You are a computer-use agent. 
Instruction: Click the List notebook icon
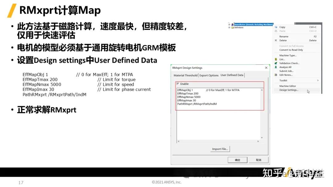coord(276,59)
